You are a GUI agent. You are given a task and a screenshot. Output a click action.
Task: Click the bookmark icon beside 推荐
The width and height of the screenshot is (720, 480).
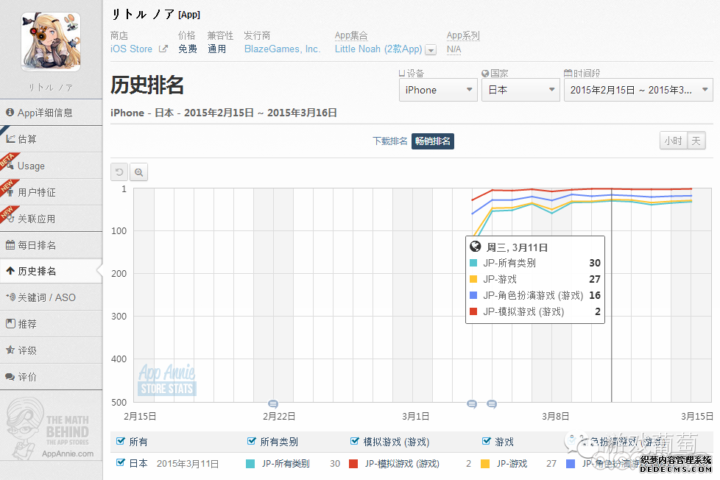click(x=10, y=323)
